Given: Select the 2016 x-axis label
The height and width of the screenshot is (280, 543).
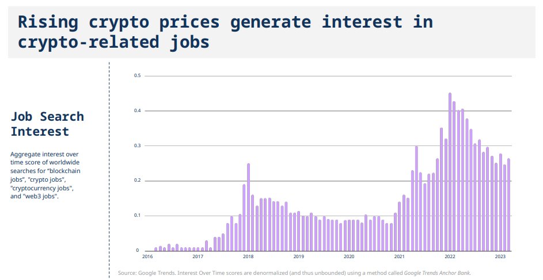Looking at the screenshot, I should point(147,256).
